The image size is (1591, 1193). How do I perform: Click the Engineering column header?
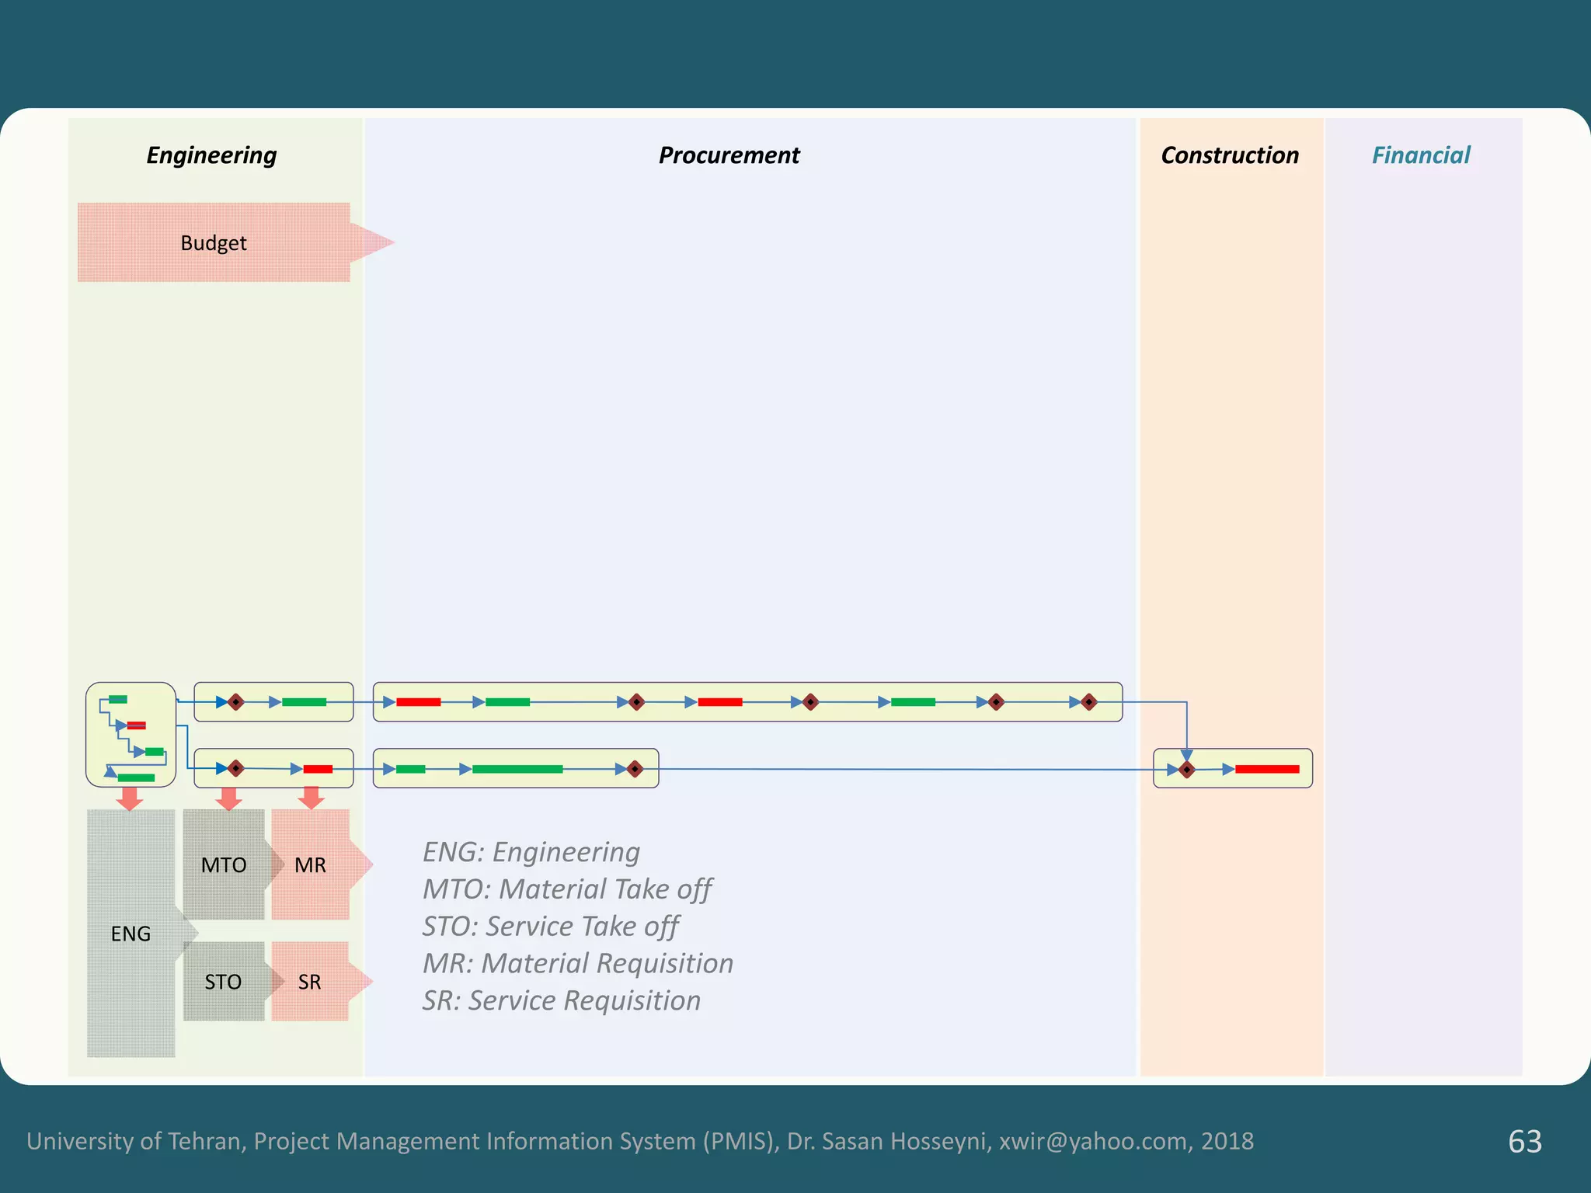click(x=211, y=155)
